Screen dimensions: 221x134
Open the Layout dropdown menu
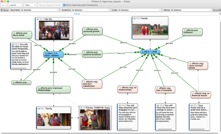[15, 5]
